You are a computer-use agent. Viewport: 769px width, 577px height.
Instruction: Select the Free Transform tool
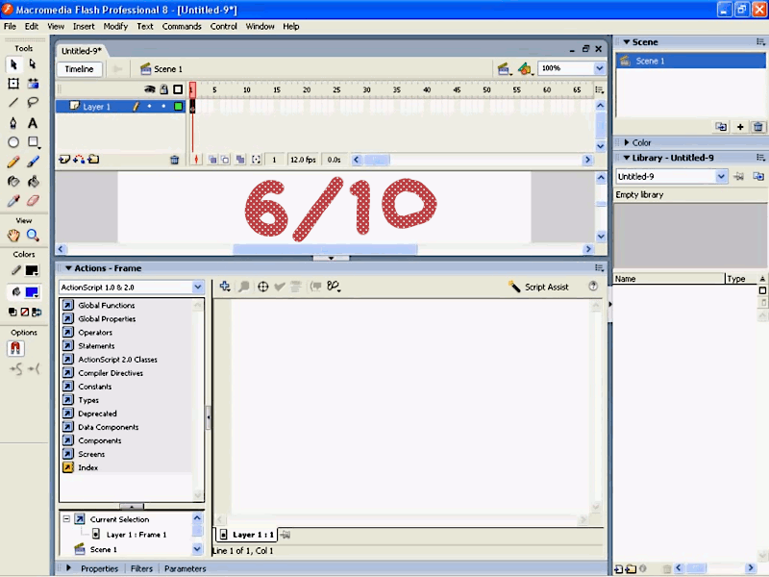tap(12, 85)
